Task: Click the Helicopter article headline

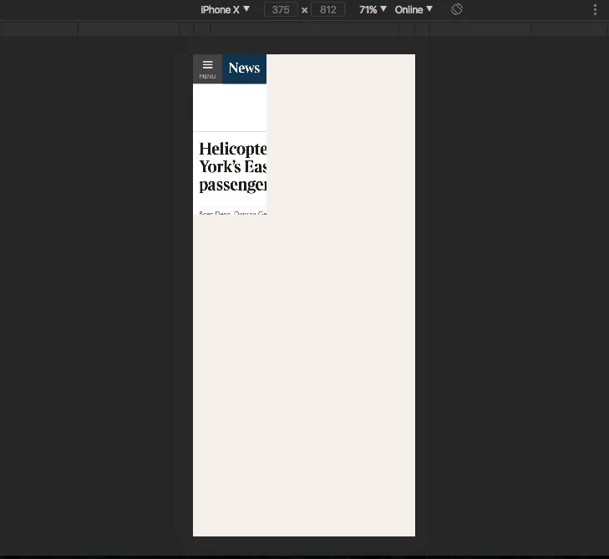Action: tap(232, 166)
